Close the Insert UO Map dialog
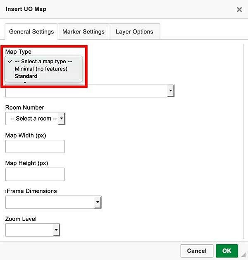Viewport: 248px width, 260px height. 239,10
